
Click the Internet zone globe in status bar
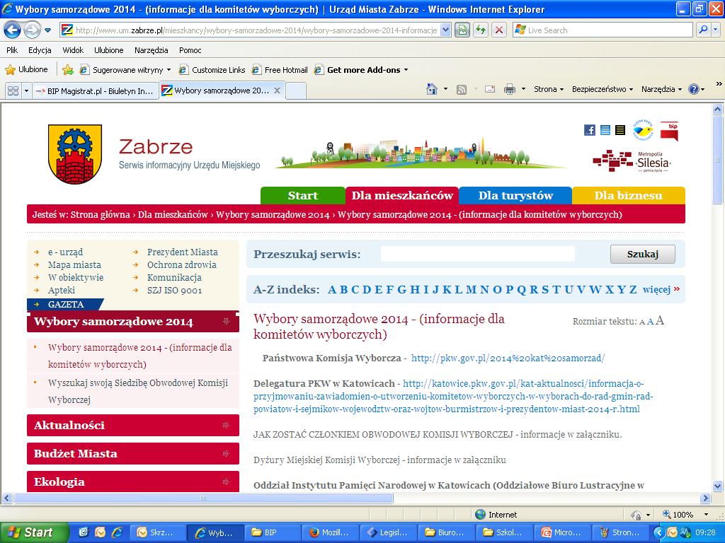coord(481,515)
